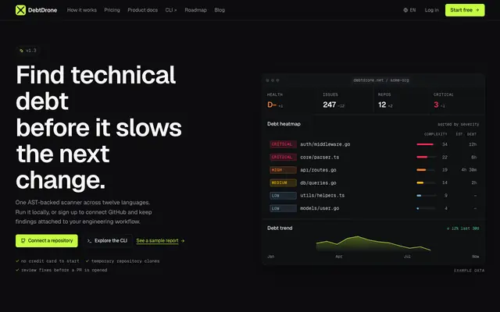500x312 pixels.
Task: Click 'review fixes before a PR is opened'
Action: click(x=64, y=270)
